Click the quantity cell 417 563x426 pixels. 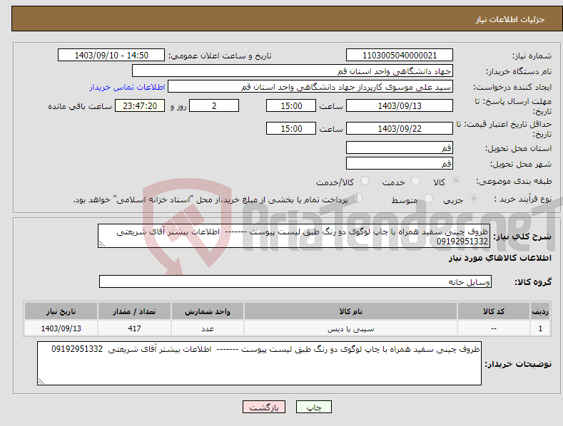(x=134, y=328)
